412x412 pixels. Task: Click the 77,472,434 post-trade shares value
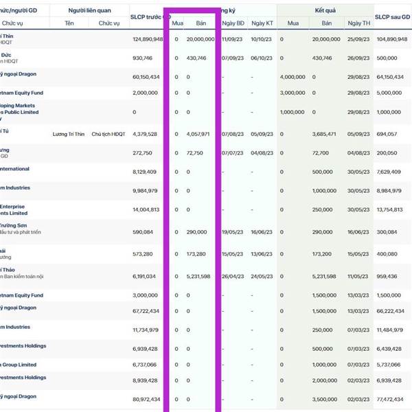(392, 399)
